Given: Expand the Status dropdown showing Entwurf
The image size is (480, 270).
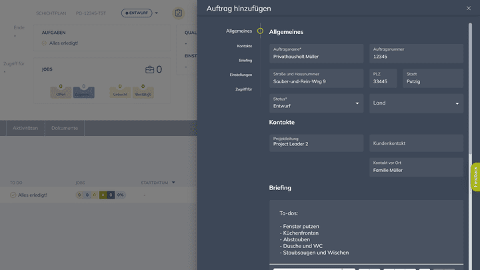Looking at the screenshot, I should (357, 103).
